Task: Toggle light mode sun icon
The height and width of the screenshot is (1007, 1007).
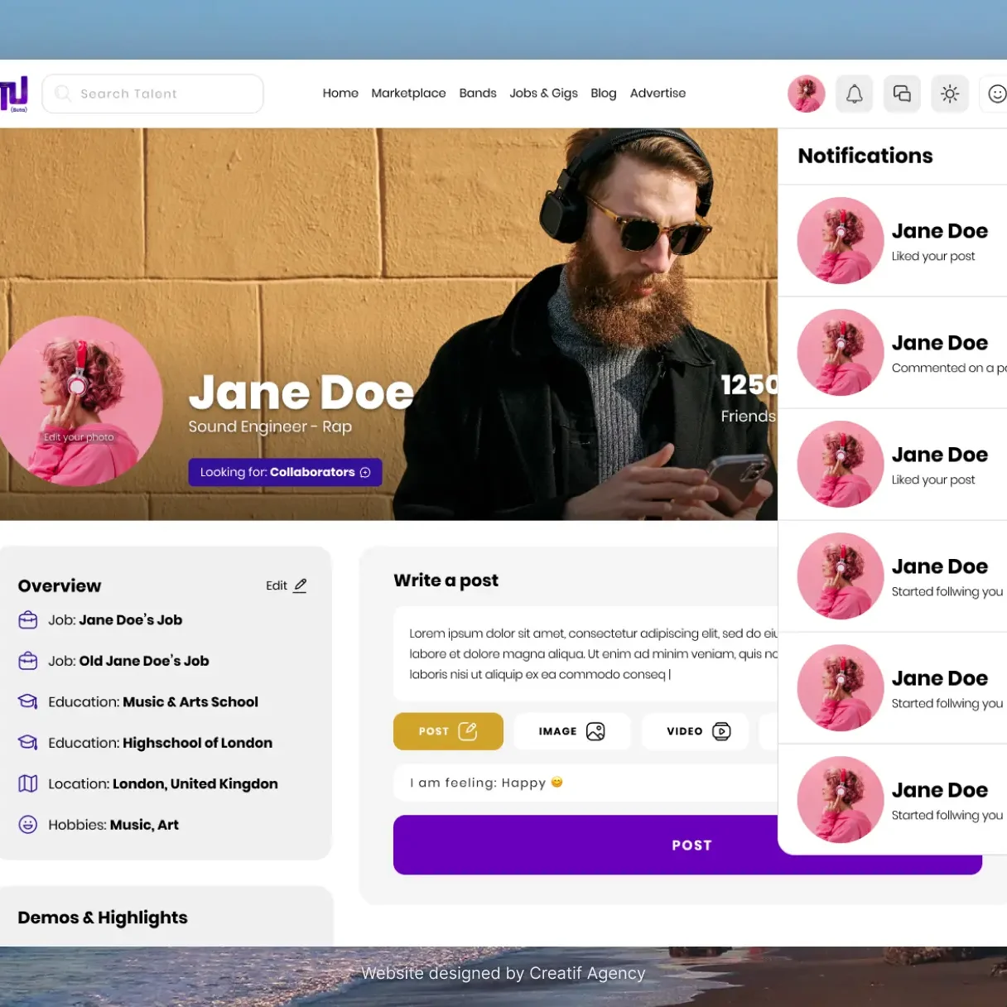Action: pyautogui.click(x=950, y=94)
